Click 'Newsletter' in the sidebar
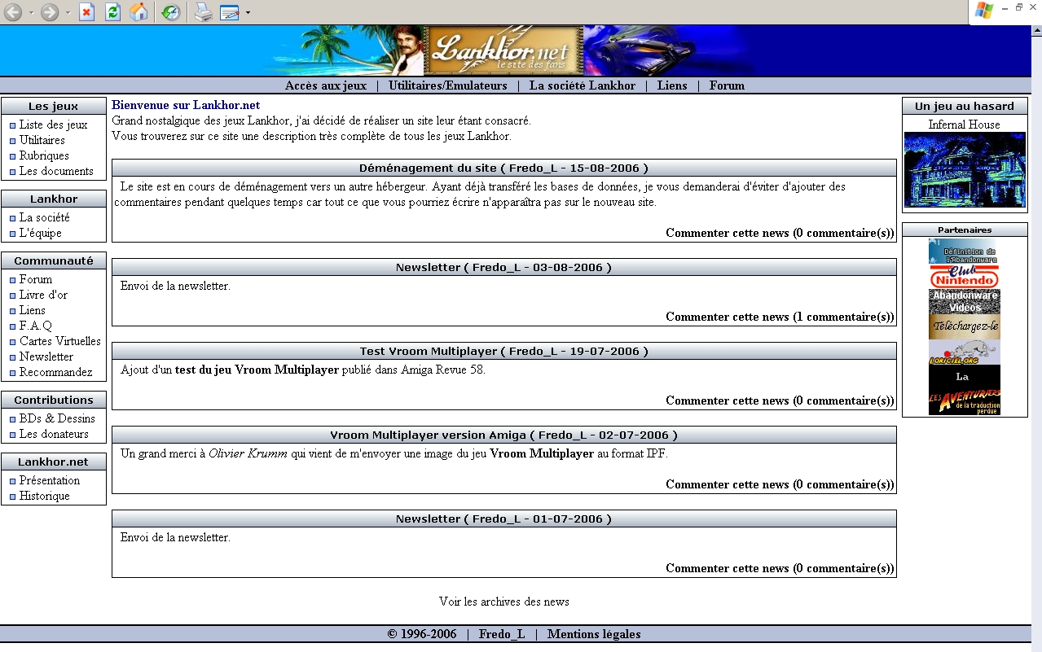 pos(46,357)
